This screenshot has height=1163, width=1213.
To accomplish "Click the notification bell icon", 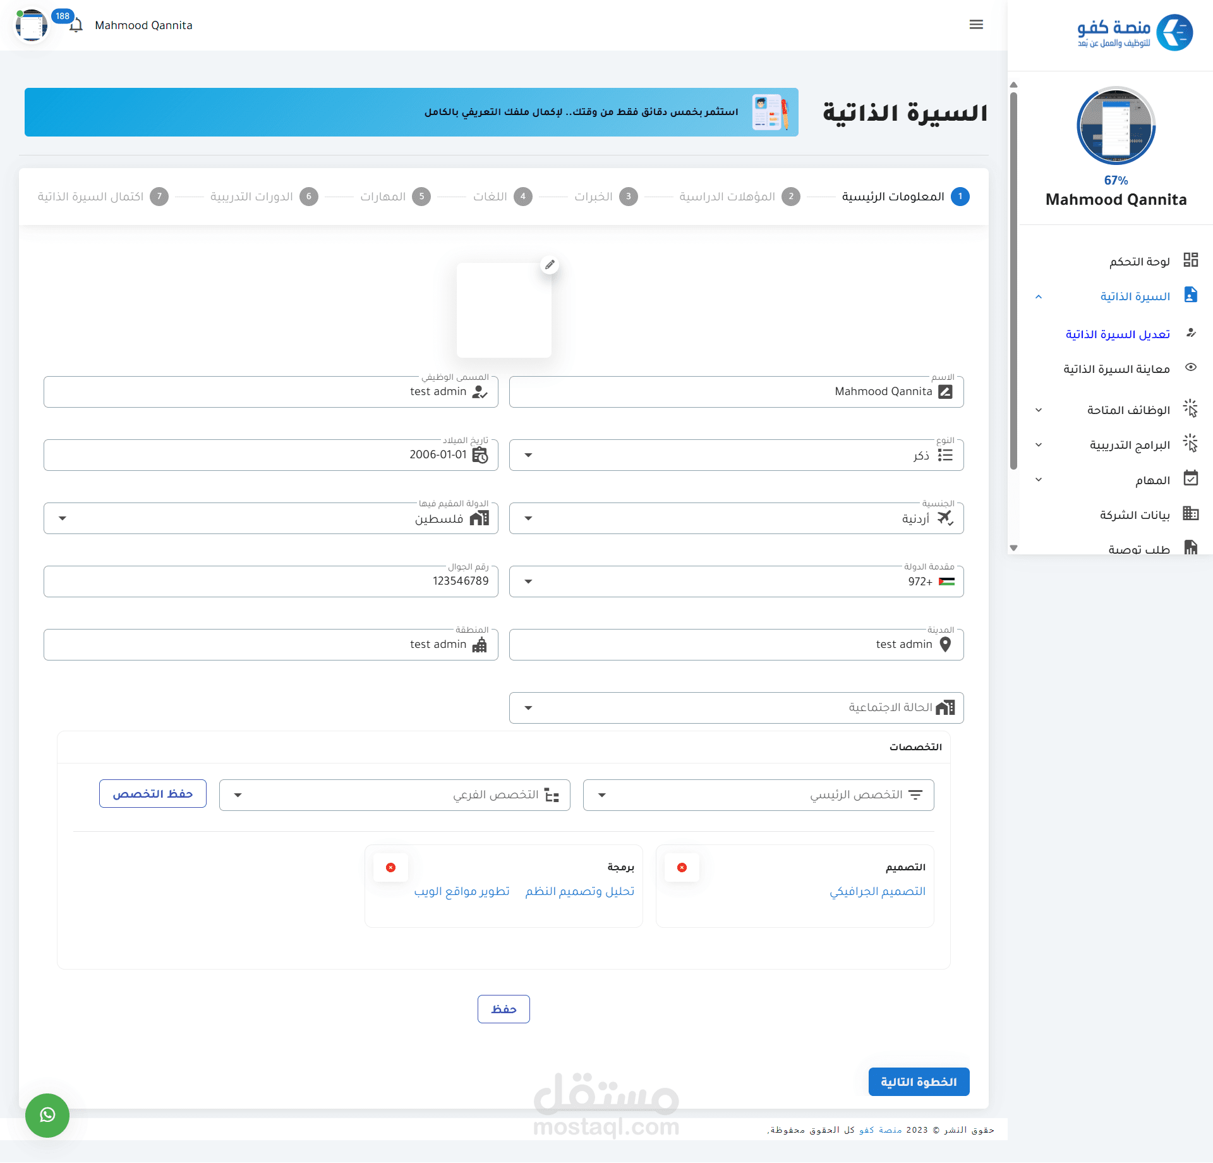I will point(76,26).
